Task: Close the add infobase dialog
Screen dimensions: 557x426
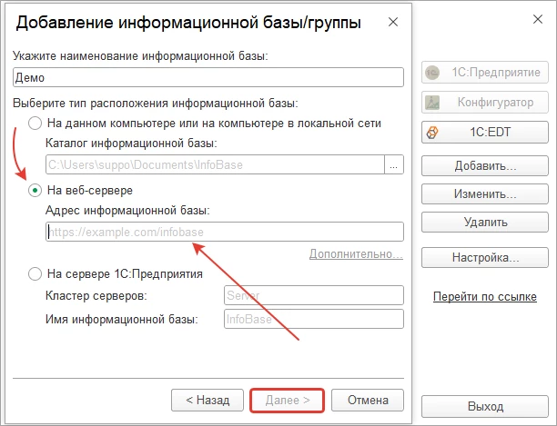Action: pos(393,23)
